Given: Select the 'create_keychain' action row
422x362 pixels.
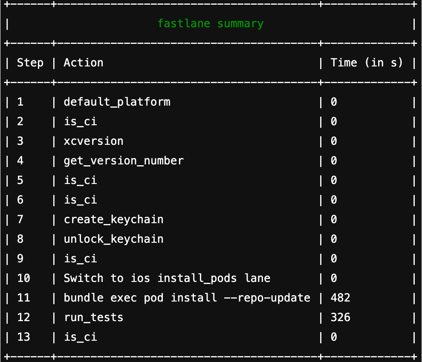Looking at the screenshot, I should (x=113, y=220).
